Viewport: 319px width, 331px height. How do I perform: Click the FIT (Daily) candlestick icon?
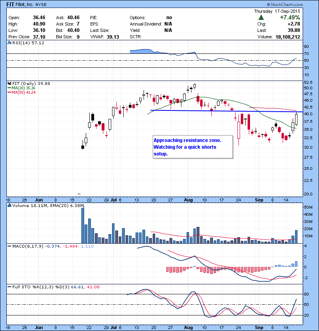[9, 84]
